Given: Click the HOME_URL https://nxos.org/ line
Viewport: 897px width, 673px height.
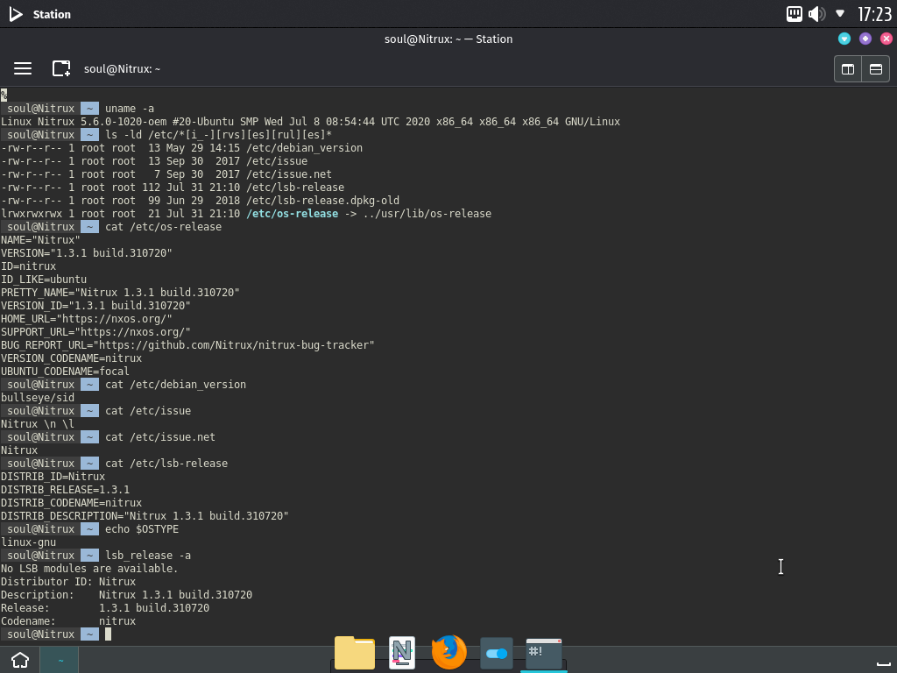Looking at the screenshot, I should (87, 319).
